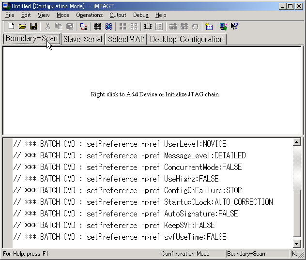Viewport: 306px width, 260px height.
Task: Open the Mode menu
Action: [63, 15]
